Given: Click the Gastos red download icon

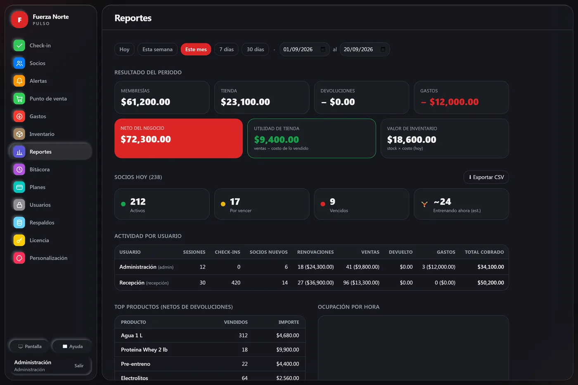Looking at the screenshot, I should [19, 116].
